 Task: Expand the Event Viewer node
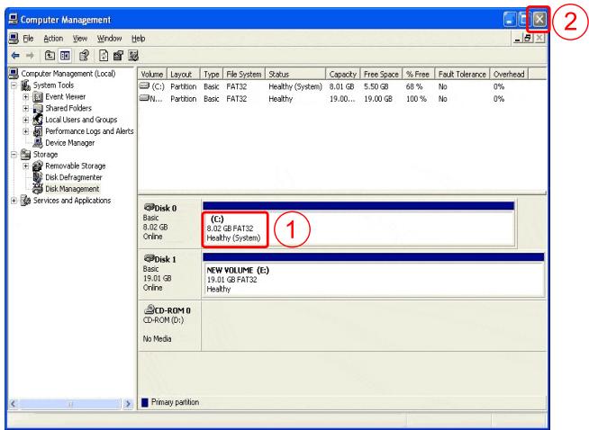26,97
